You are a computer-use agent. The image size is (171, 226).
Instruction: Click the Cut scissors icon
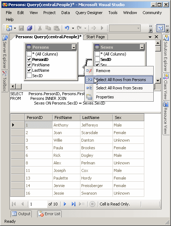pos(40,28)
